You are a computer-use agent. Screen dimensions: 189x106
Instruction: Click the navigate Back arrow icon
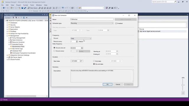(x=4, y=8)
